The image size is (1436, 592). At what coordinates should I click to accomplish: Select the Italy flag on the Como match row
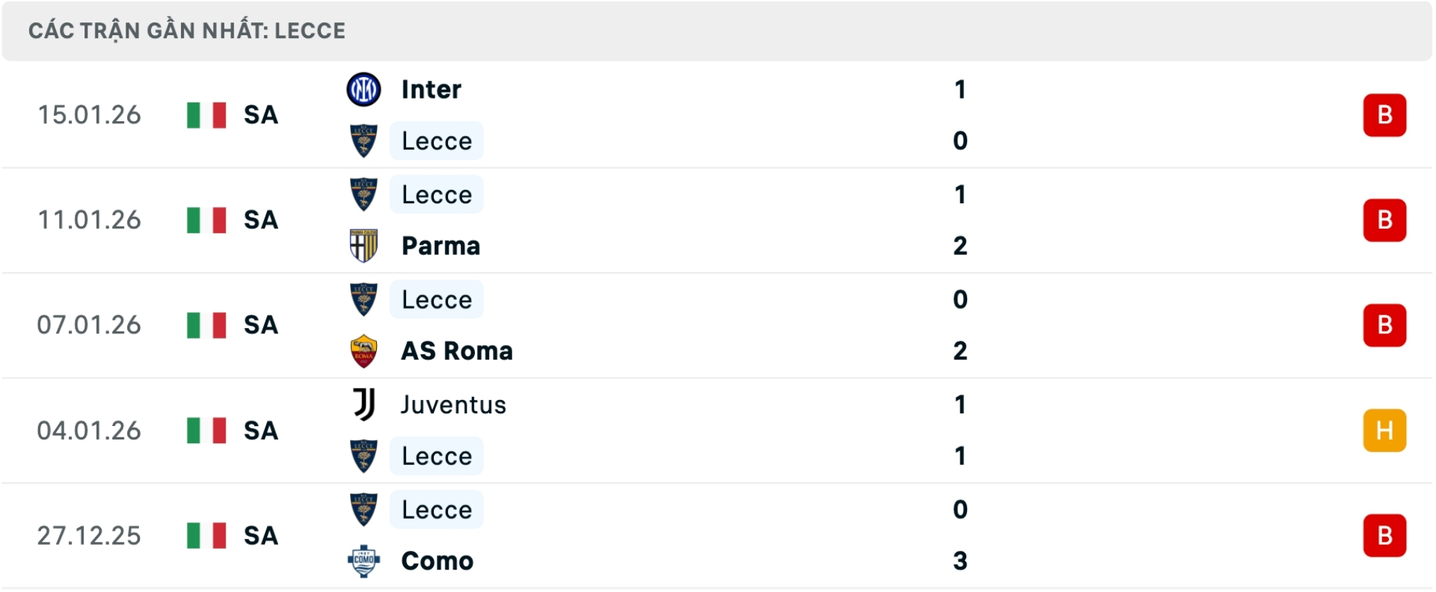coord(206,535)
